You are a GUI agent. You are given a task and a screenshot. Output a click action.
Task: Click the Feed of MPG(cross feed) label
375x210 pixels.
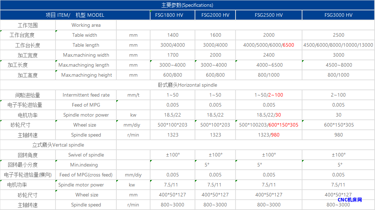tap(86, 175)
